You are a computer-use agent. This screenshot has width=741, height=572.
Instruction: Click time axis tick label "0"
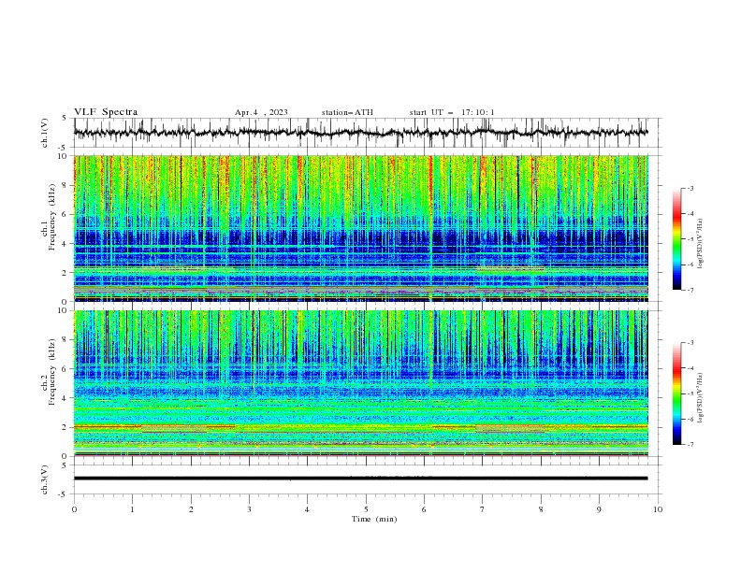pyautogui.click(x=74, y=509)
